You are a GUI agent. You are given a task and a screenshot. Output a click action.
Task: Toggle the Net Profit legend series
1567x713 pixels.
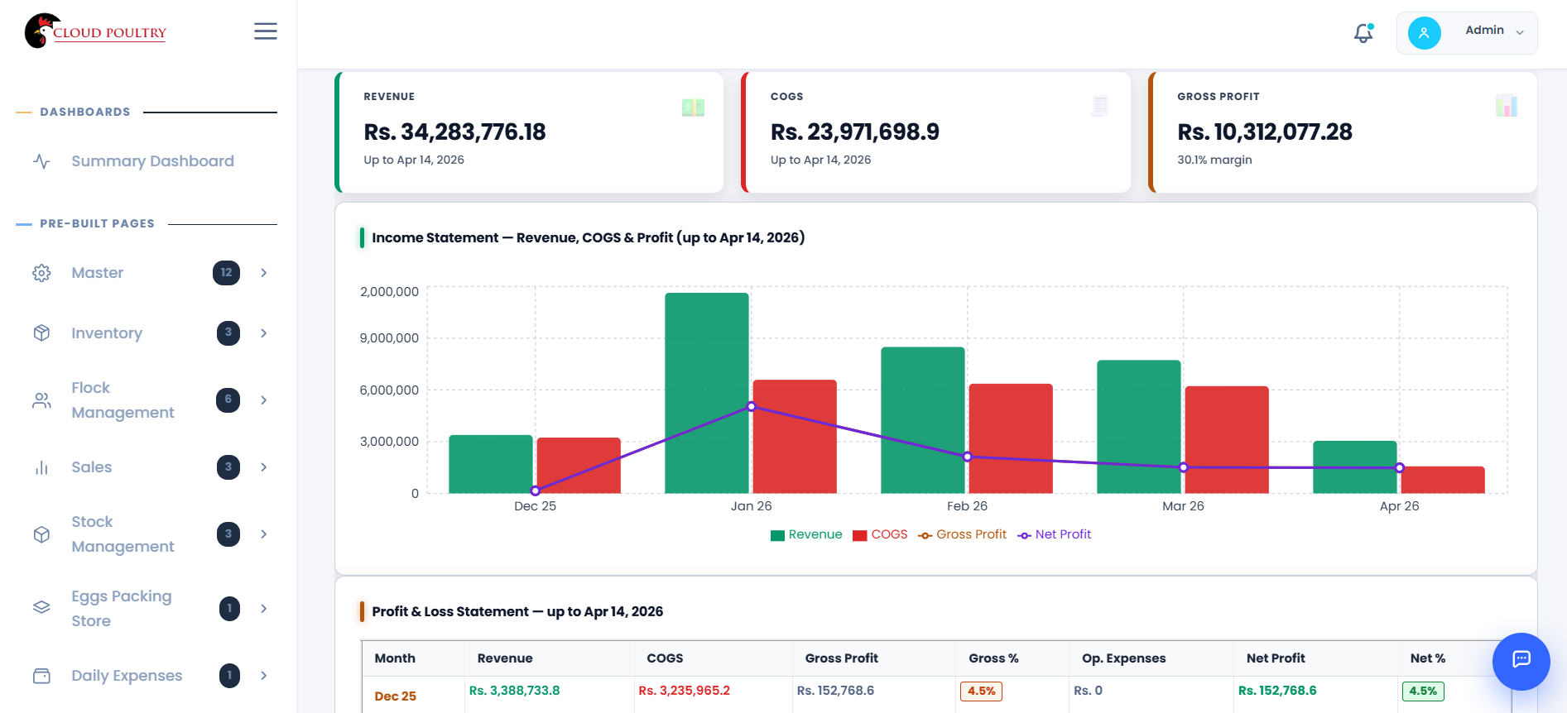pos(1055,534)
